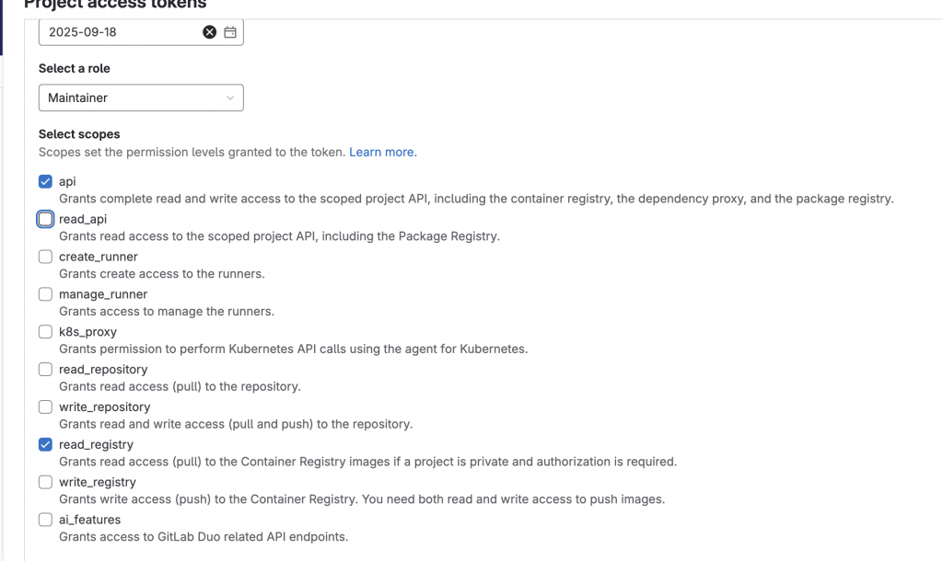The width and height of the screenshot is (943, 561).
Task: Check the create_runner scope
Action: coord(45,257)
